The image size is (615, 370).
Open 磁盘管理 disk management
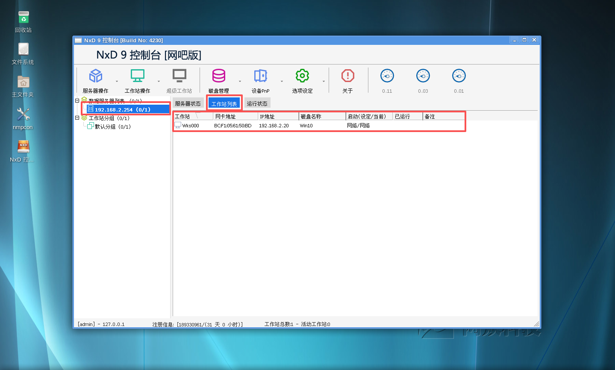pyautogui.click(x=219, y=76)
